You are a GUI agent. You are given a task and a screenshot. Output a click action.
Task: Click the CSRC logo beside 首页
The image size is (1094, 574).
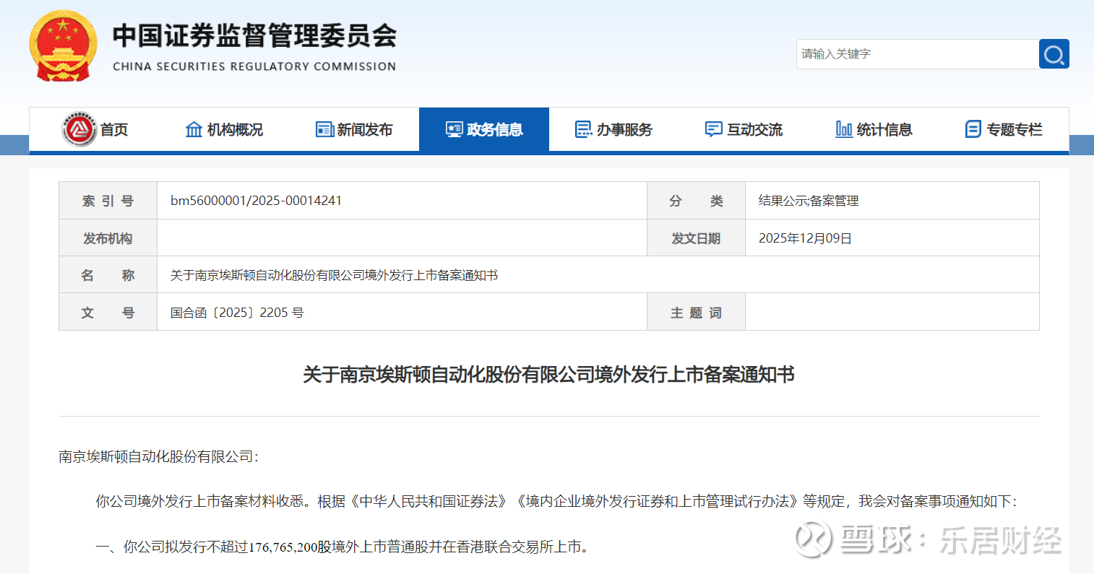79,129
